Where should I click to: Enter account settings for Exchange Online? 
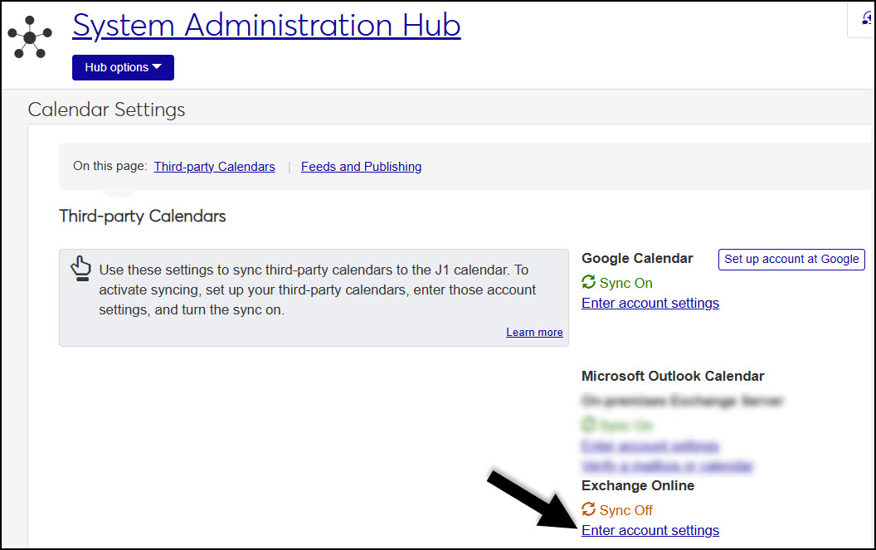tap(650, 530)
